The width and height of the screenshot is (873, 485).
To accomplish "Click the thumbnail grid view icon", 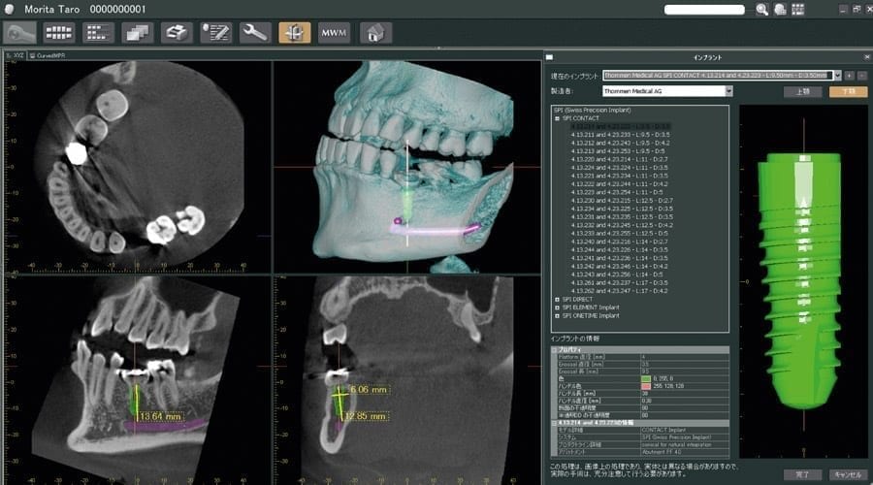I will coord(58,33).
